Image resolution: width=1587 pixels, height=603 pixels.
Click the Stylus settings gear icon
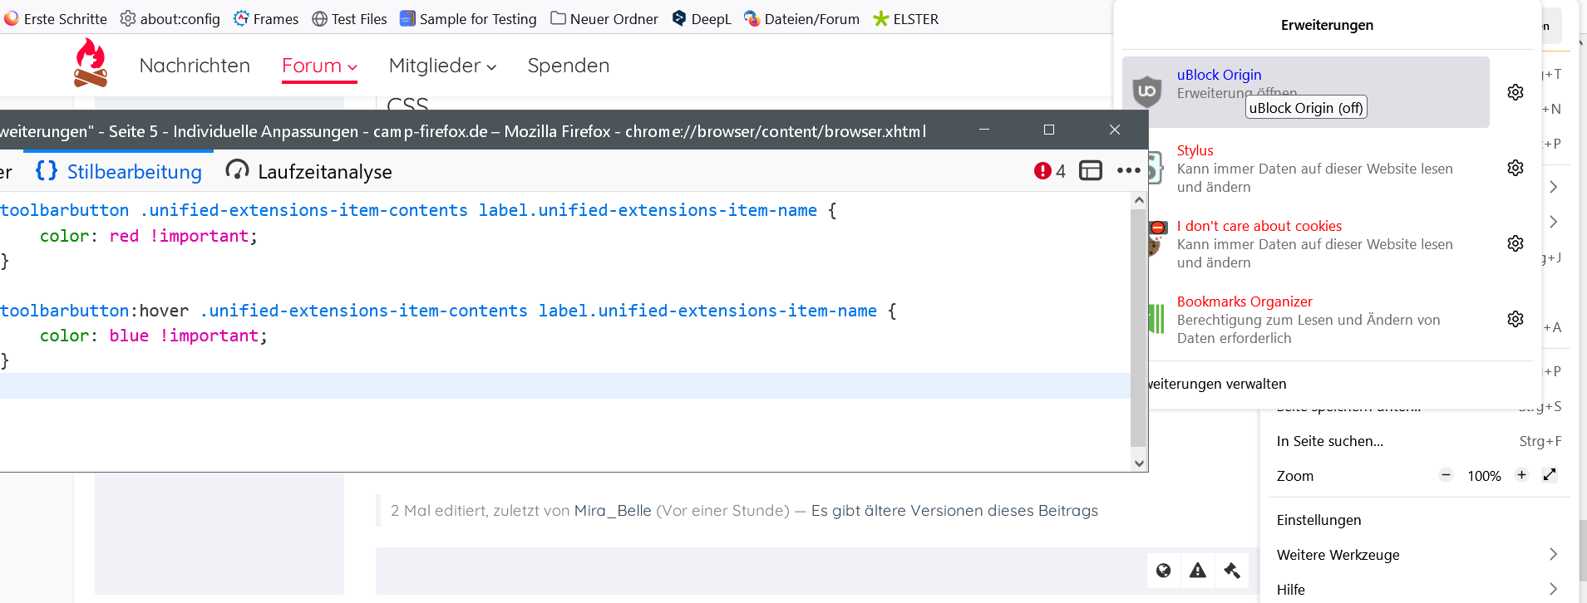pyautogui.click(x=1515, y=168)
